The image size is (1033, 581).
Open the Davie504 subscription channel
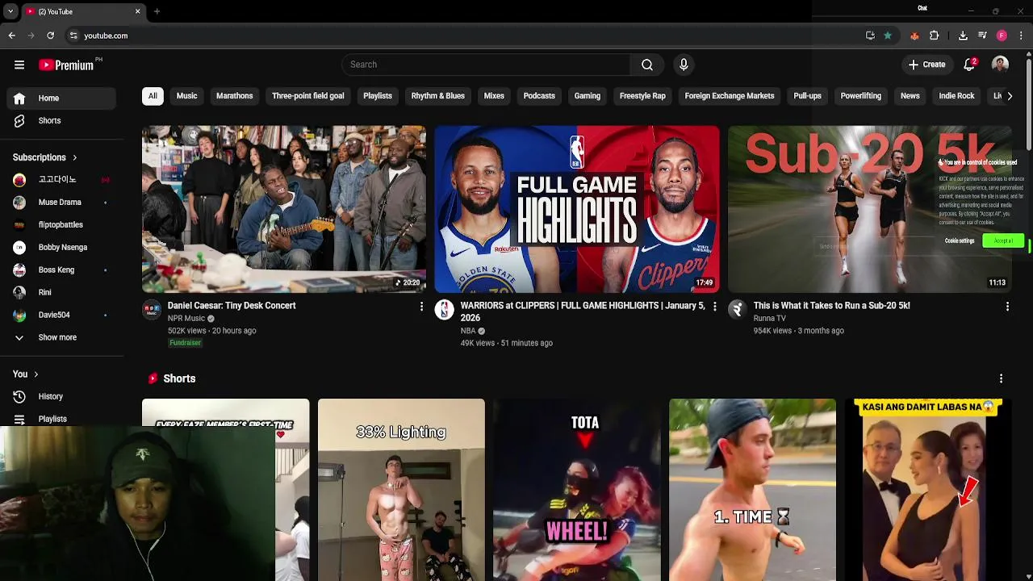click(61, 315)
